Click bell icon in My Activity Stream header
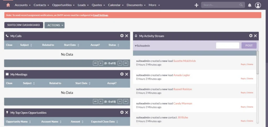This screenshot has height=127, width=268. (136, 36)
